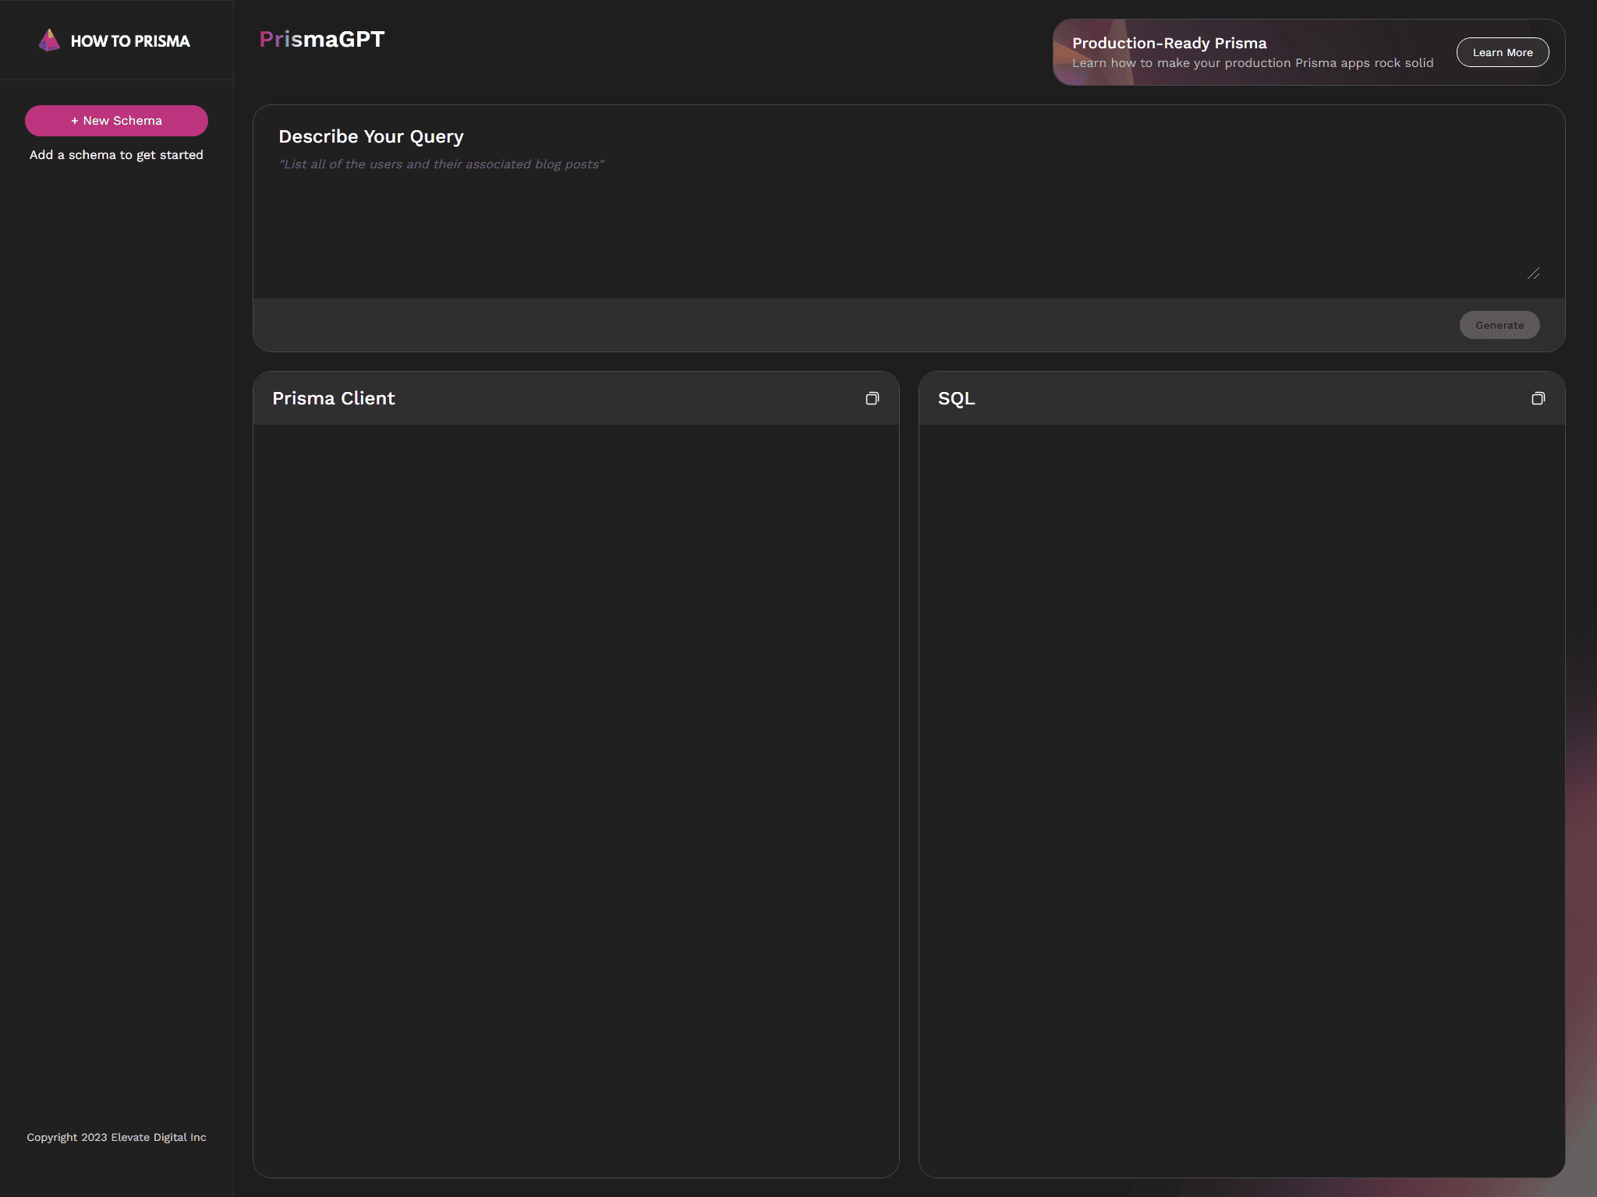Click the Copyright 2023 Elevate Digital text

pyautogui.click(x=116, y=1137)
